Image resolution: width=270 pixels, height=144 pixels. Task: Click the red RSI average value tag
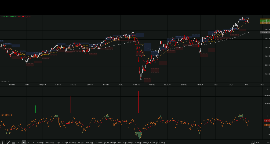click(x=267, y=121)
